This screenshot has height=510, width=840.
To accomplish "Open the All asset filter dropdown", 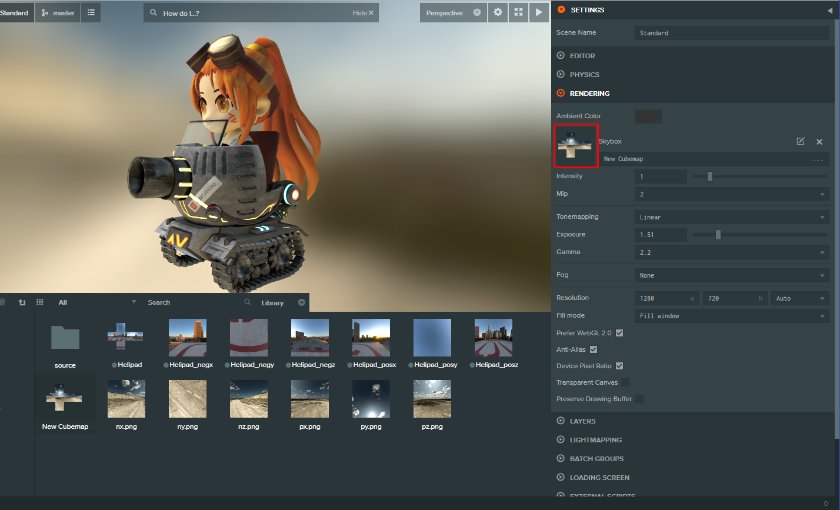I will tap(97, 302).
